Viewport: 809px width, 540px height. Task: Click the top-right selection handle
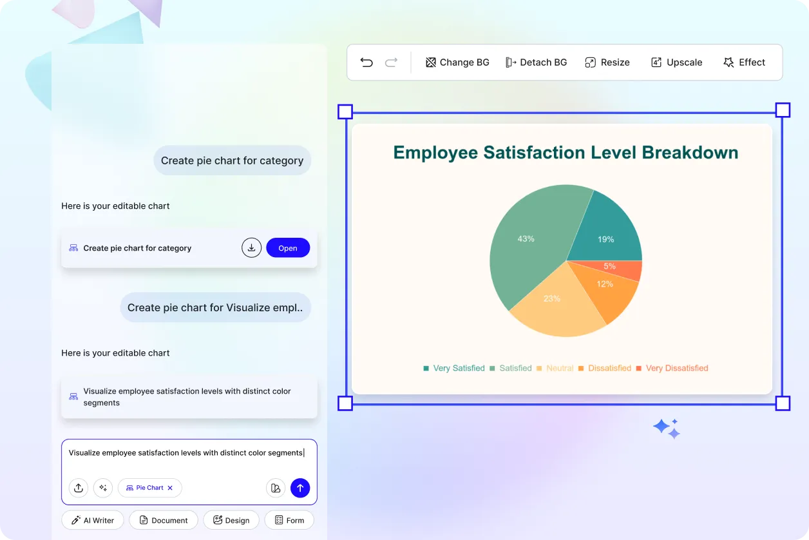coord(783,110)
